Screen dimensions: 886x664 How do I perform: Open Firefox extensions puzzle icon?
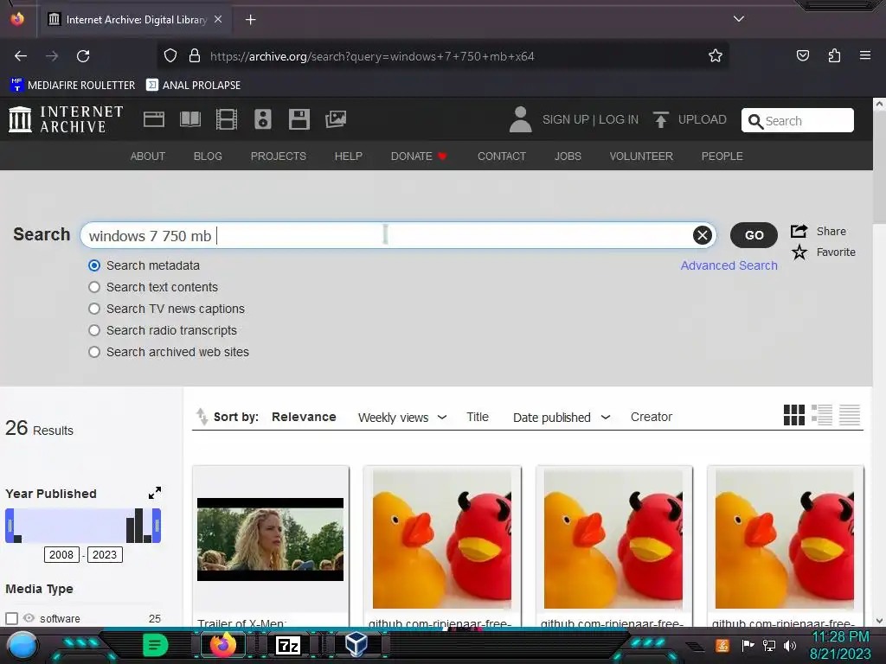pos(834,55)
